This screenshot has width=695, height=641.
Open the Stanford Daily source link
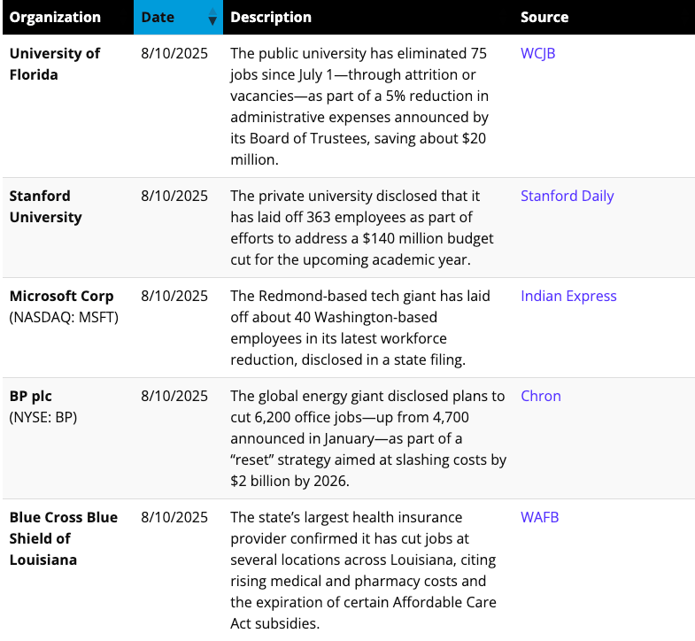click(x=567, y=196)
